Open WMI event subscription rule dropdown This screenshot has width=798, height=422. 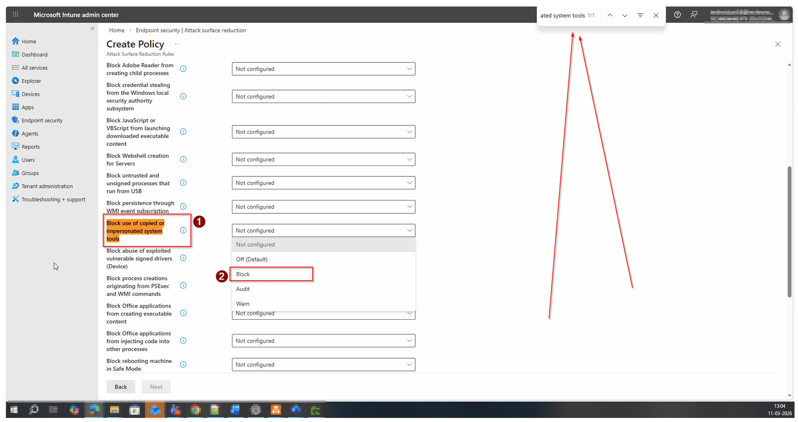323,207
